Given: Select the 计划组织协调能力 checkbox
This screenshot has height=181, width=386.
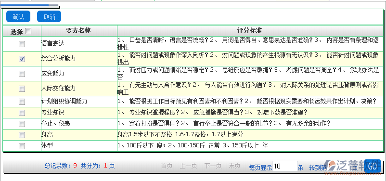Looking at the screenshot, I should tap(22, 102).
